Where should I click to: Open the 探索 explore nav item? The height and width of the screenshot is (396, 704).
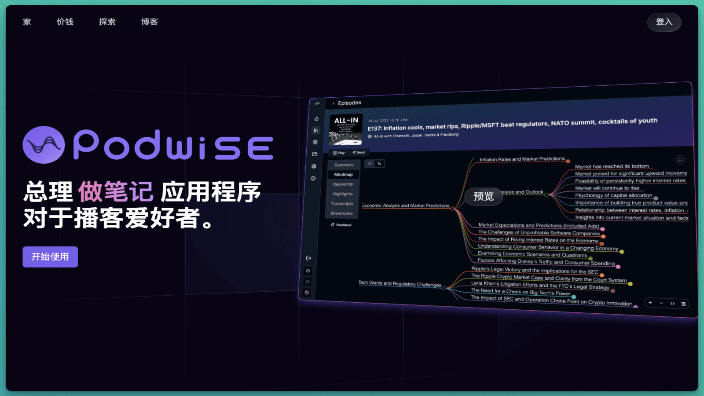(107, 22)
